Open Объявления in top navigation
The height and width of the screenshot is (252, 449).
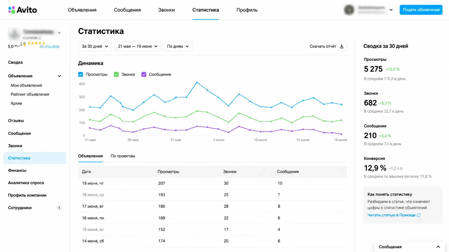[82, 10]
